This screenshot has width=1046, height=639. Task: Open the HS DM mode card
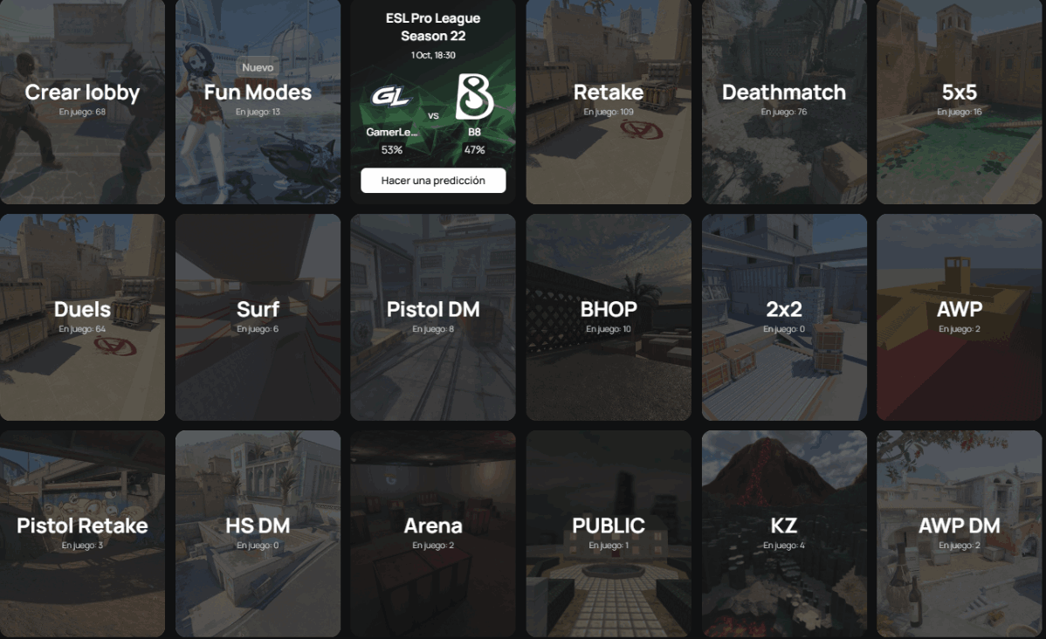tap(258, 533)
